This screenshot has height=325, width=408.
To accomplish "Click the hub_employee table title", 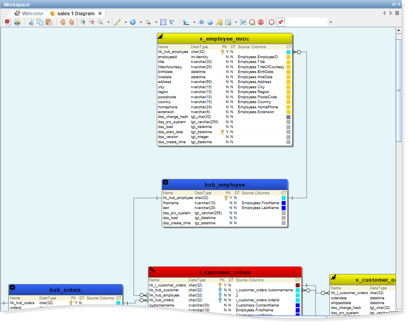I will [225, 185].
